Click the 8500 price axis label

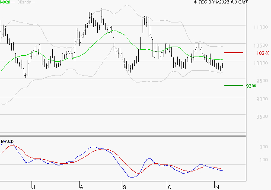point(262,117)
